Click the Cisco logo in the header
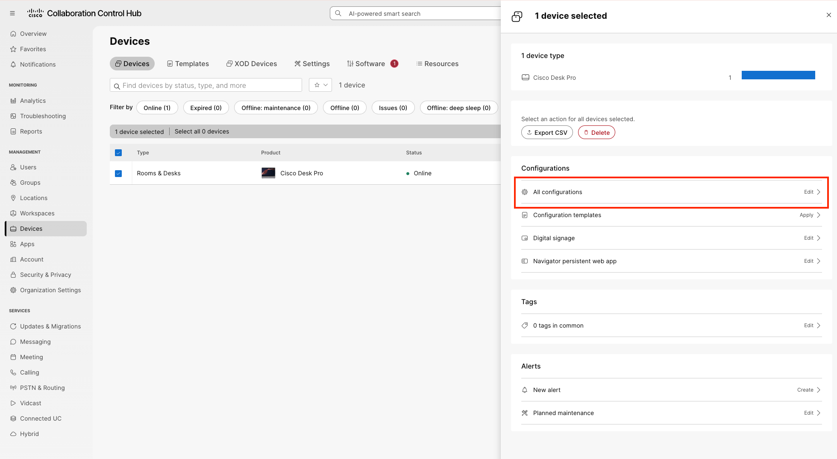The width and height of the screenshot is (837, 459). pos(35,13)
